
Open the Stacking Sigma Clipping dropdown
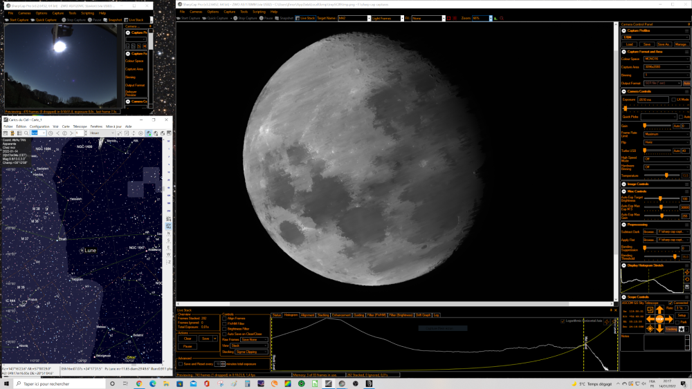pyautogui.click(x=251, y=352)
